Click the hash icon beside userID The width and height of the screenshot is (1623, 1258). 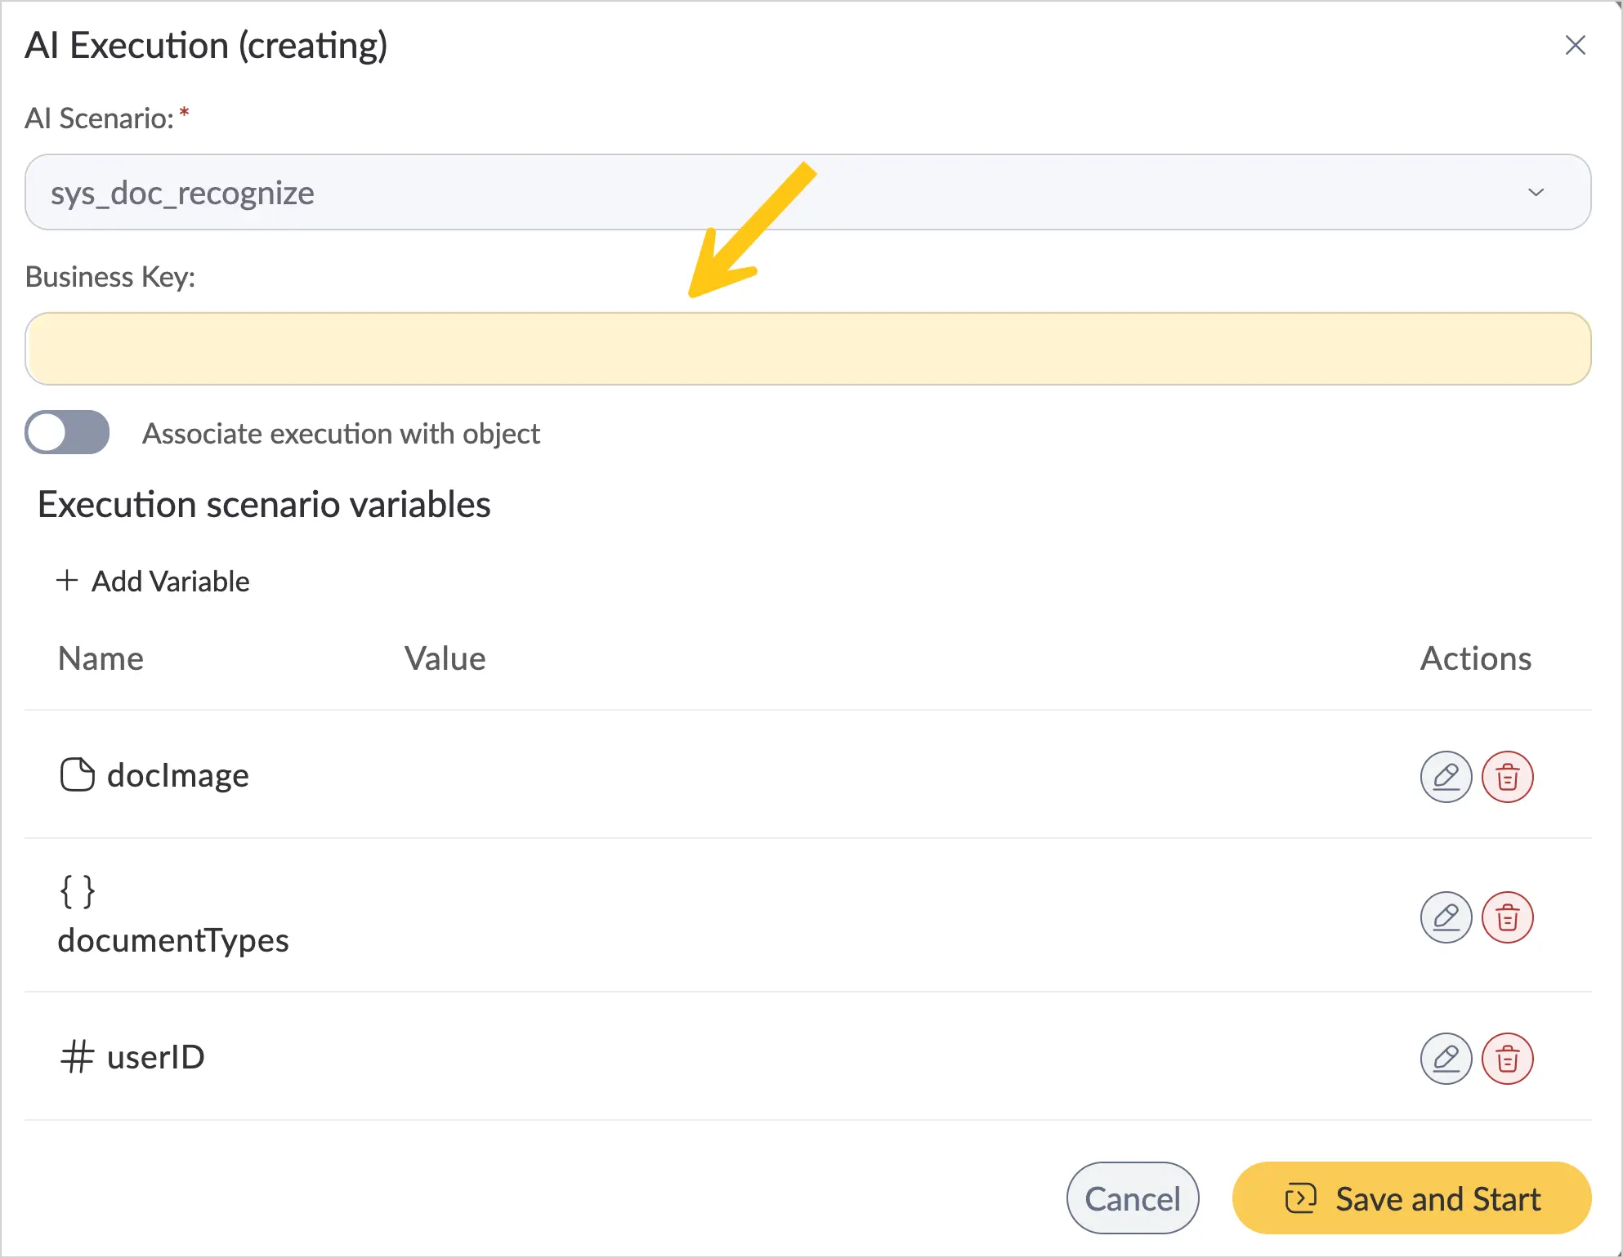(78, 1056)
